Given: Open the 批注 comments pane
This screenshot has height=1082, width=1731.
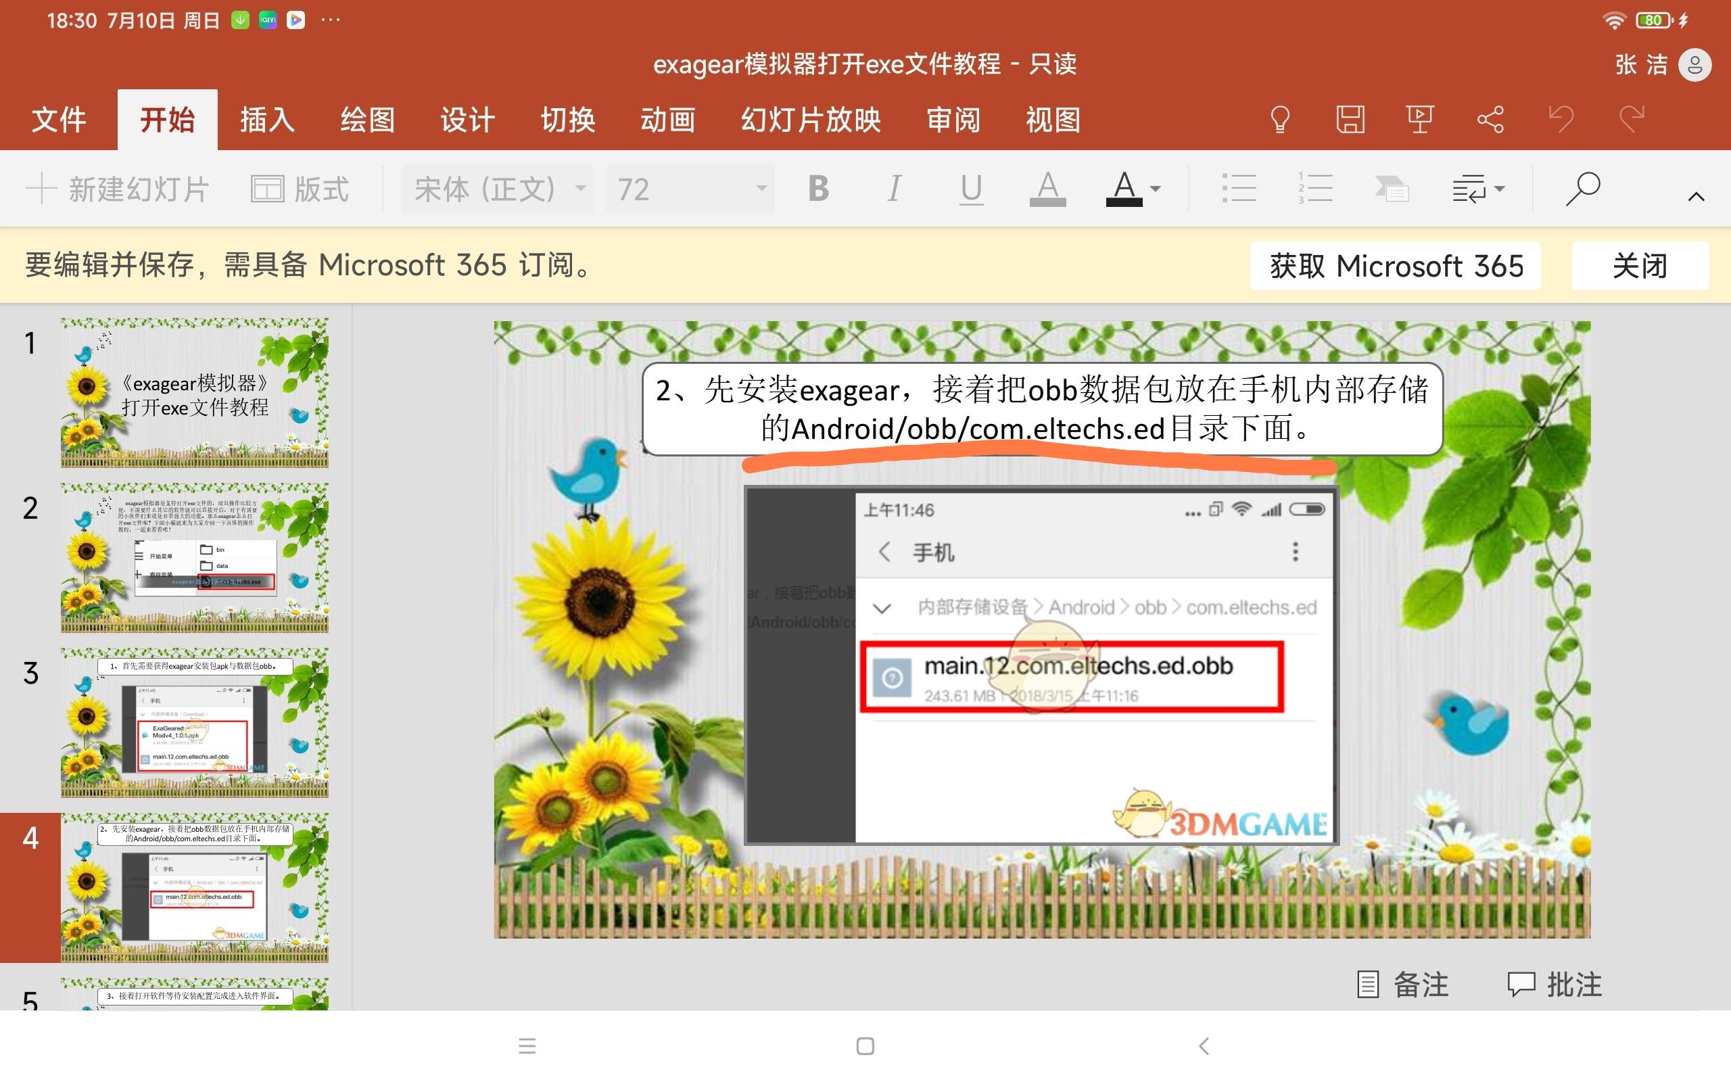Looking at the screenshot, I should pos(1555,985).
